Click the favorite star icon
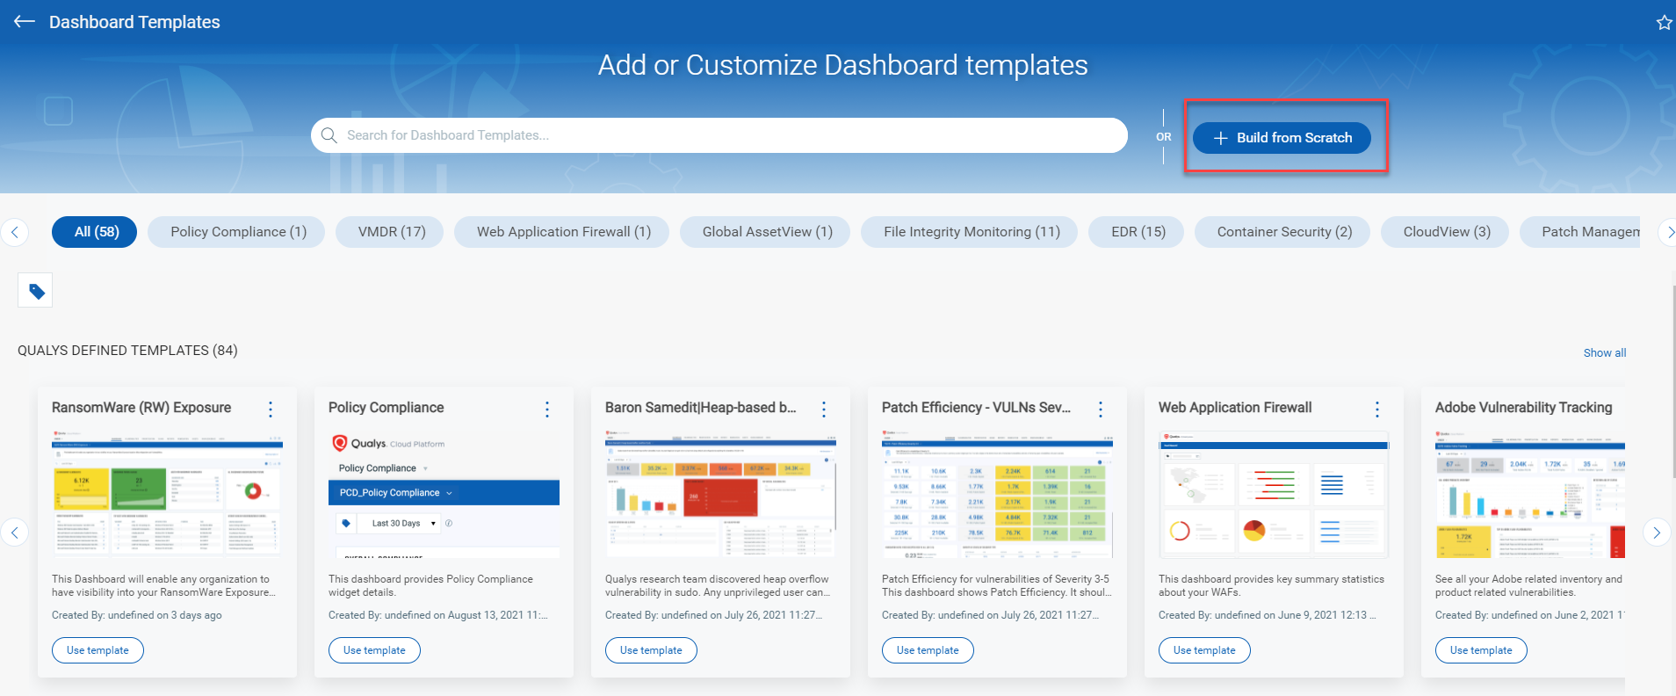This screenshot has width=1676, height=696. [x=1664, y=23]
